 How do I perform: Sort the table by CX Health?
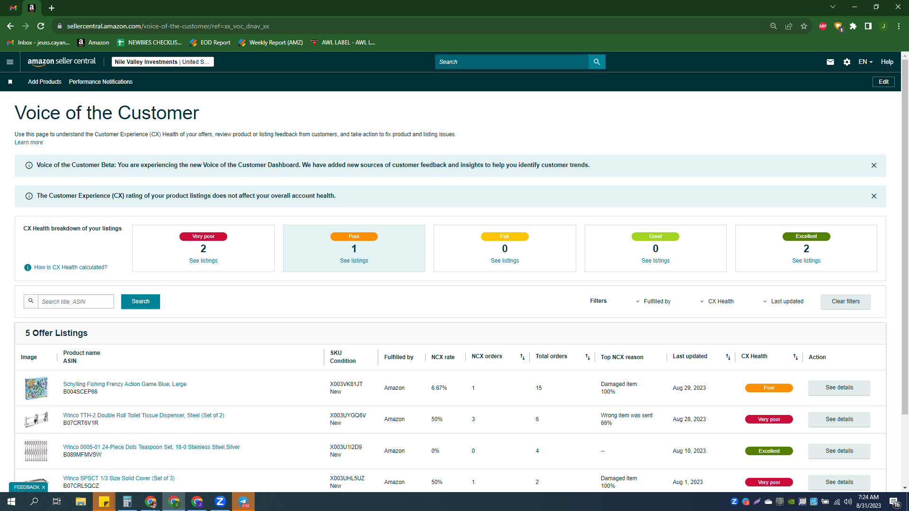(x=795, y=357)
